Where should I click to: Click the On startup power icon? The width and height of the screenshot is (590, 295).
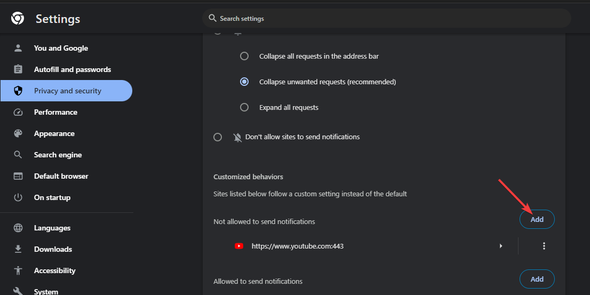point(18,197)
